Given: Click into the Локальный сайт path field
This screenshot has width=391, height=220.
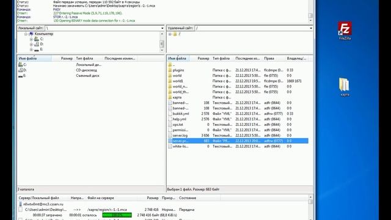Looking at the screenshot, I should 103,28.
